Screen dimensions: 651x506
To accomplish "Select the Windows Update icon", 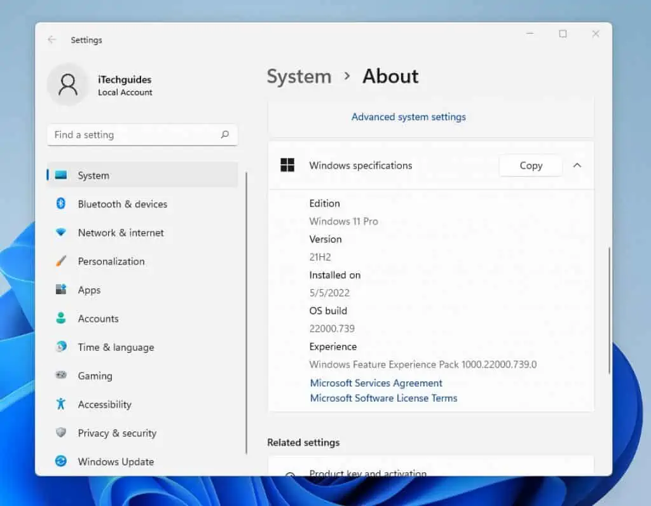I will [62, 462].
